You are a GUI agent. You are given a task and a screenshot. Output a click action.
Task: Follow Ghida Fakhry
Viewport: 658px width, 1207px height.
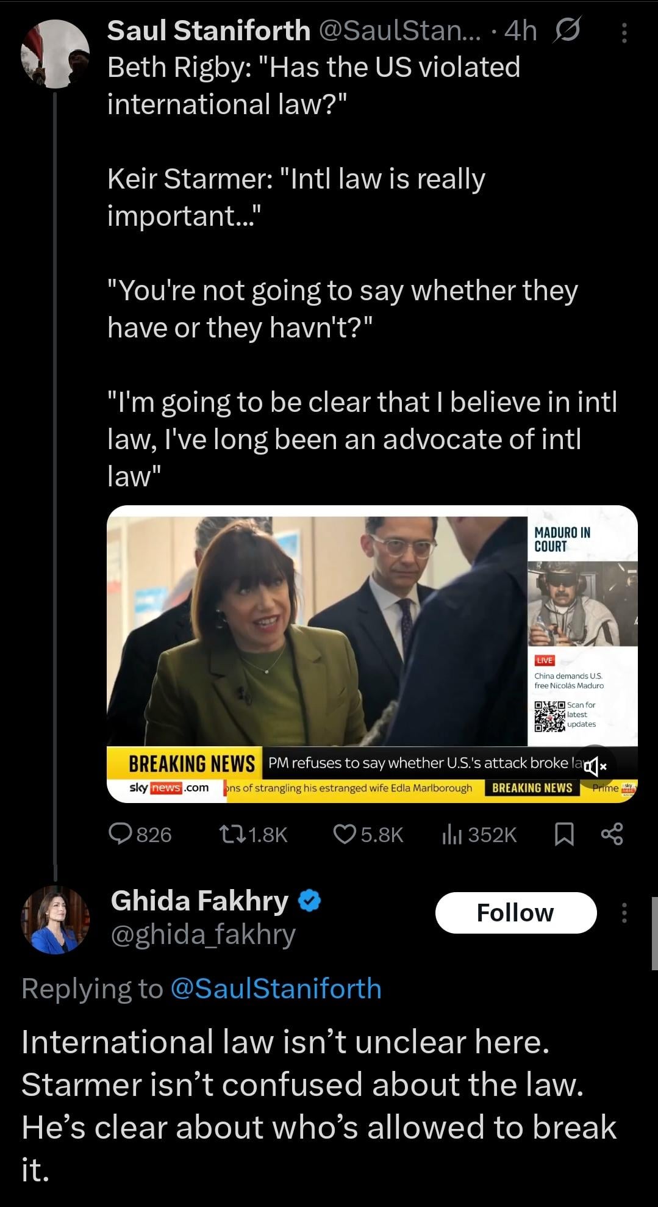point(515,912)
